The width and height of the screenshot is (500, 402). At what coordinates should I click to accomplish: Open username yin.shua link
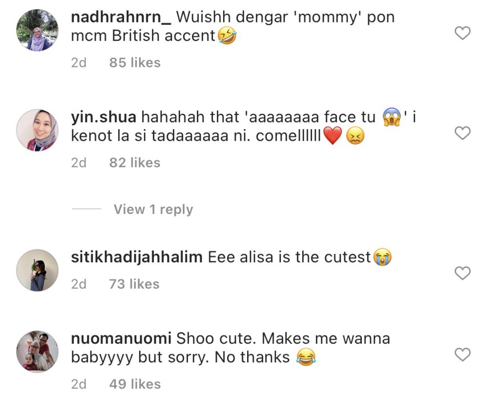pyautogui.click(x=104, y=117)
